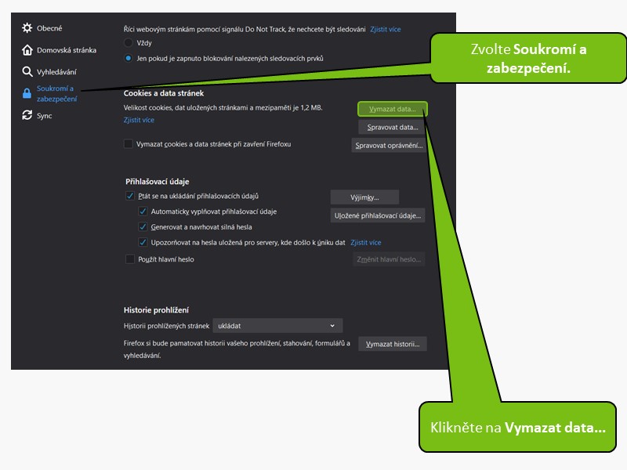The height and width of the screenshot is (470, 627).
Task: Click the Sync arrows icon
Action: (27, 115)
